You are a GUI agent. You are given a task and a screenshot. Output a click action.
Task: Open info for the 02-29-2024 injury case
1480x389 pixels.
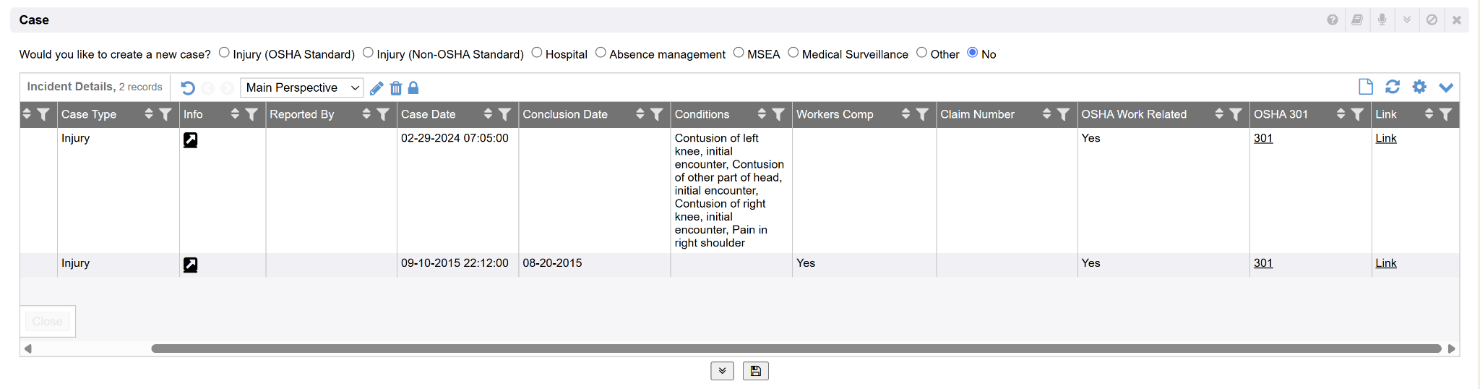pyautogui.click(x=190, y=140)
